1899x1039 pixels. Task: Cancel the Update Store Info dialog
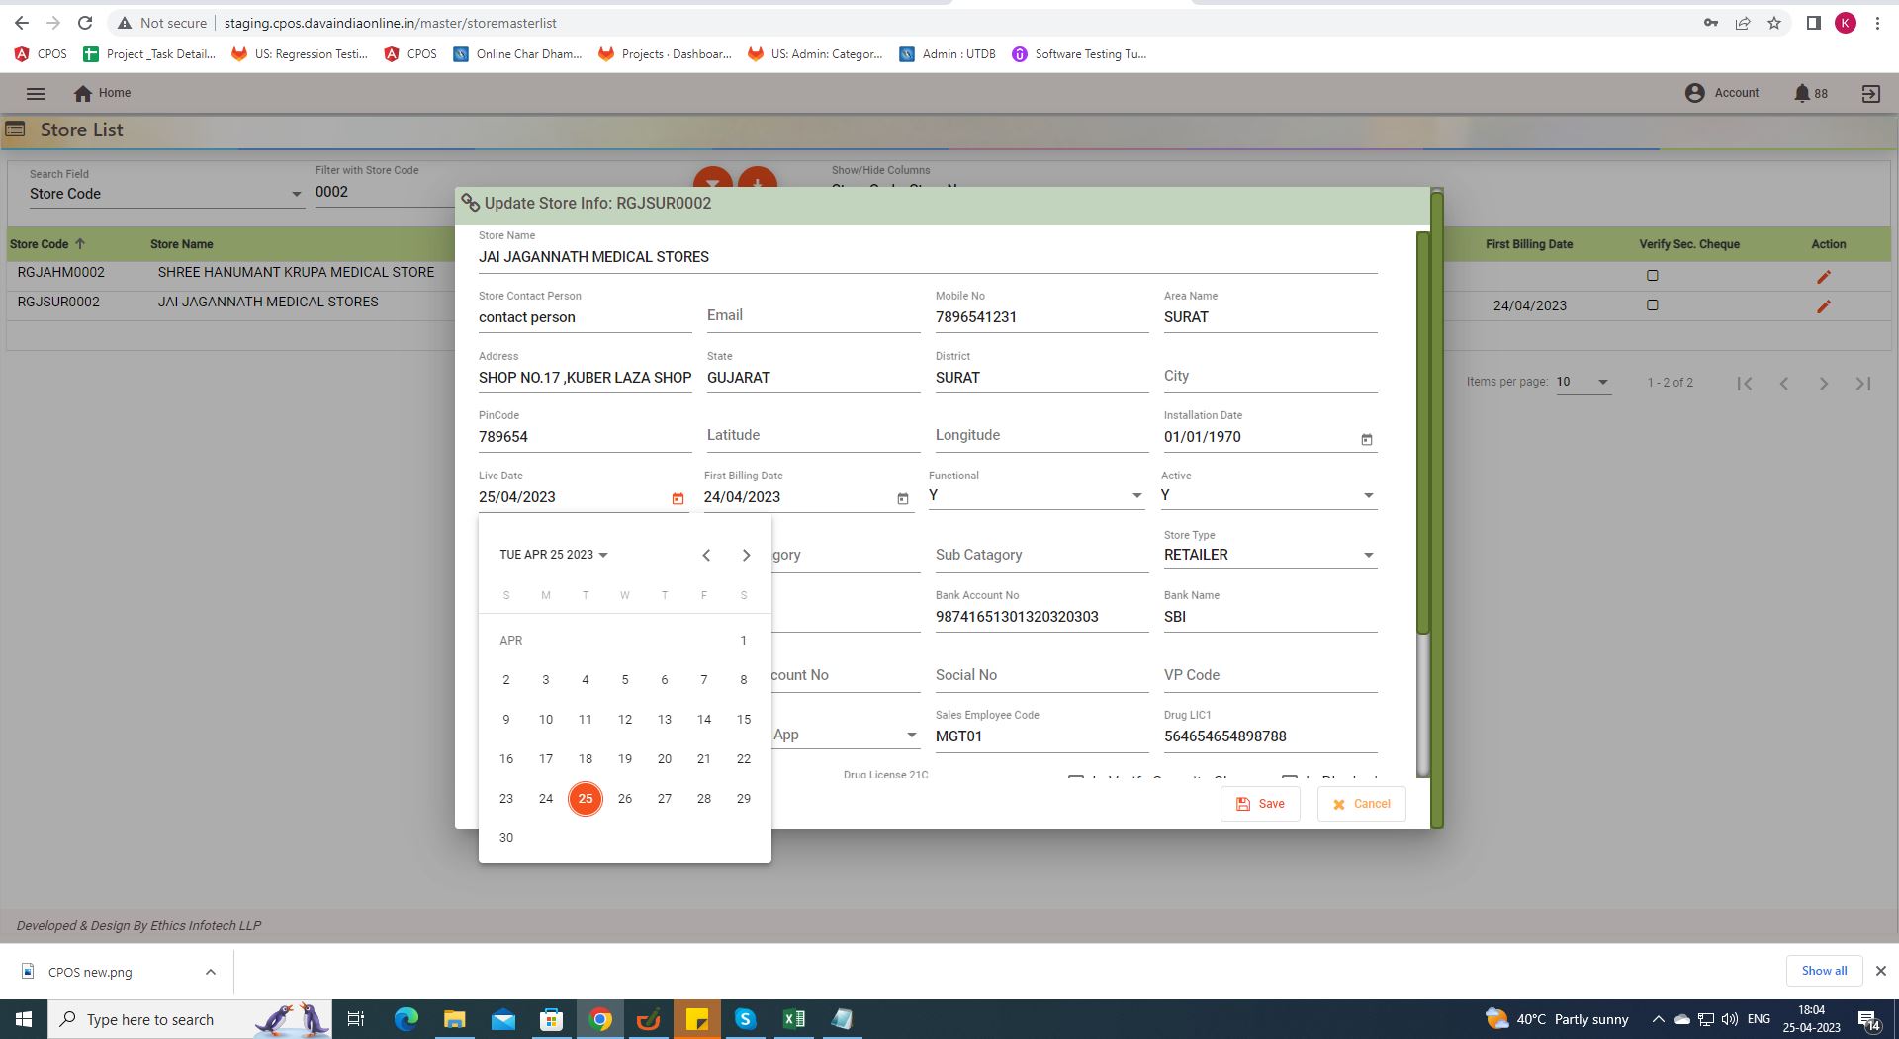point(1361,804)
